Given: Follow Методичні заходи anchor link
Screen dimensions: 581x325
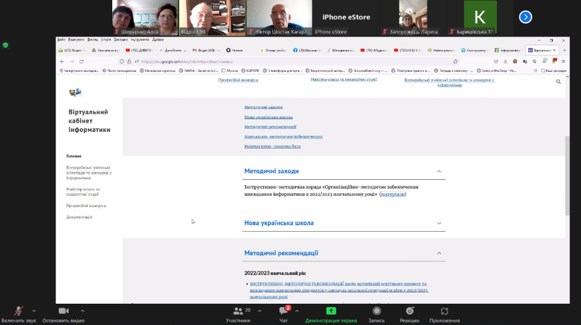Looking at the screenshot, I should [263, 107].
